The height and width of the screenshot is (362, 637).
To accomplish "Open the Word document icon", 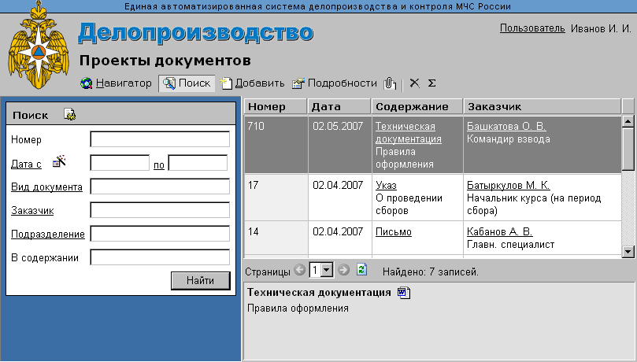I will [404, 293].
